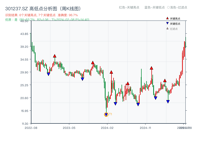Screen dimensions: 206x154
Task: Select the red high marker just before 2024-02
Action: pos(93,63)
